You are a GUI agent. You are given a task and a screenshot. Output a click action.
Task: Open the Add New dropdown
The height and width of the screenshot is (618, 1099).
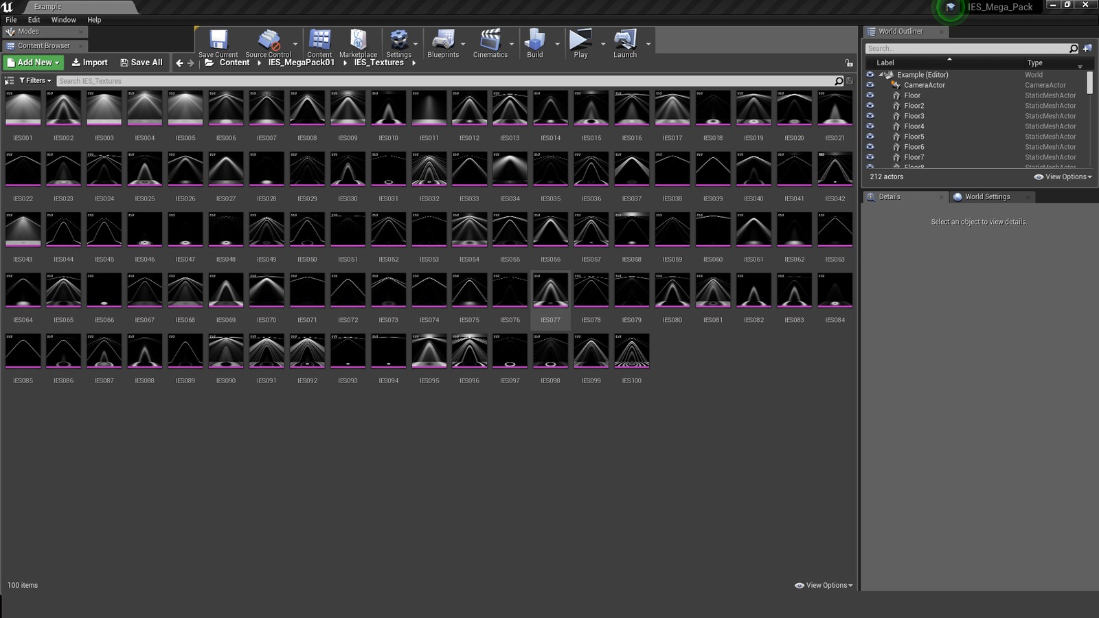(32, 62)
